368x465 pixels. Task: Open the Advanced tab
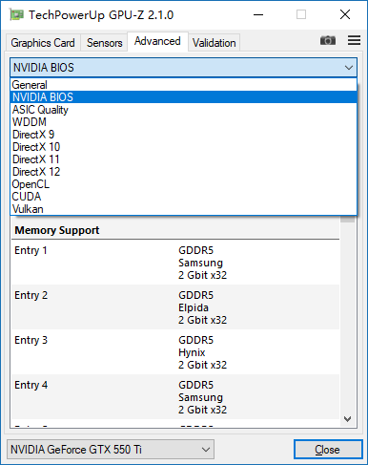157,41
